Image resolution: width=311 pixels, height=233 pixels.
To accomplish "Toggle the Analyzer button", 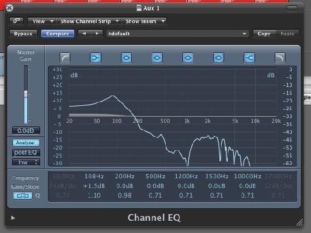I will point(26,143).
